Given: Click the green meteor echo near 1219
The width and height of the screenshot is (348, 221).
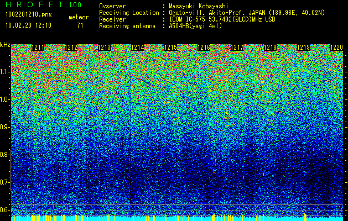Looking at the screenshot, I should pos(305,172).
